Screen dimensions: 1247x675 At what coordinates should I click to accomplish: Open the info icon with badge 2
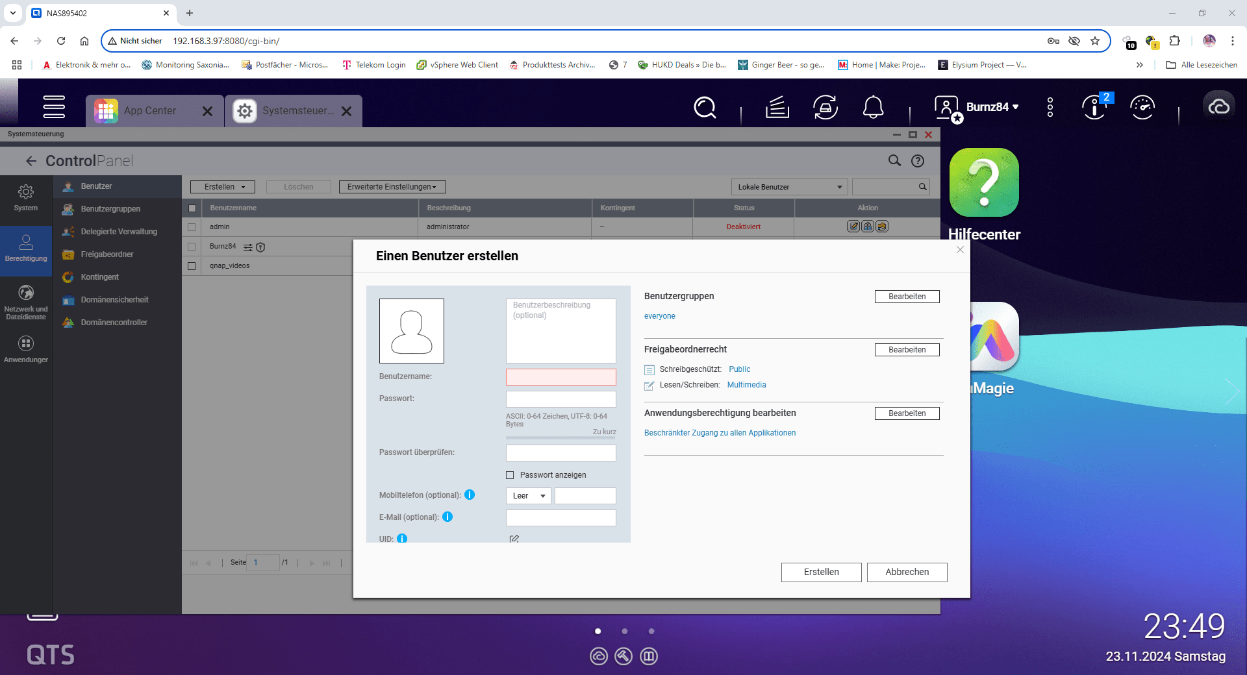pos(1095,106)
